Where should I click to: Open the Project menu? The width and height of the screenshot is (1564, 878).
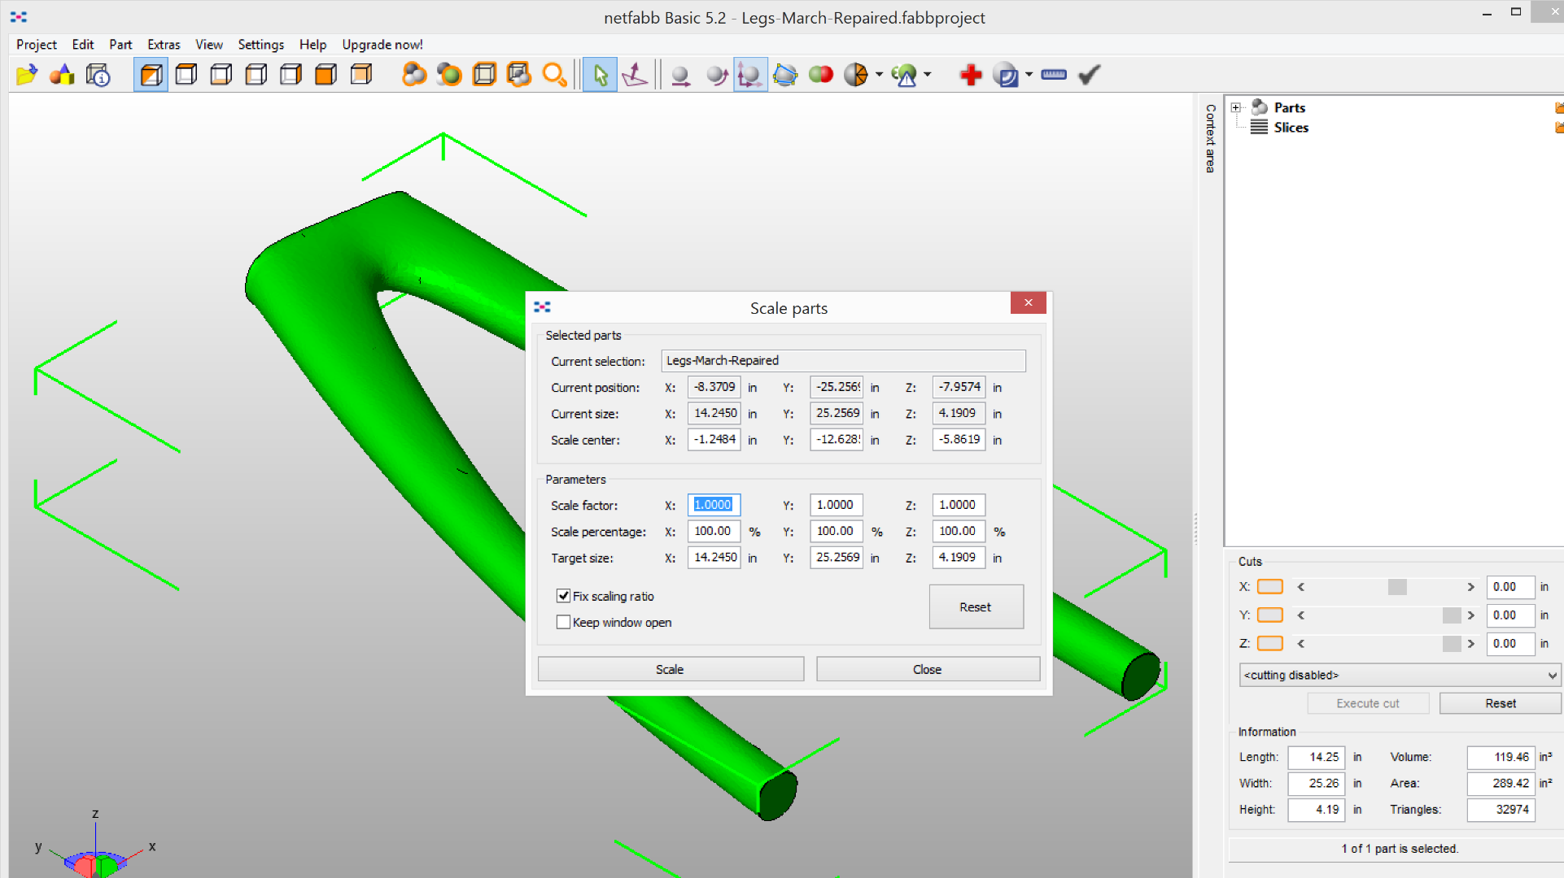(x=37, y=45)
